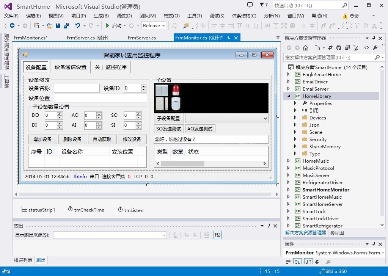The width and height of the screenshot is (388, 276).
Task: Click the AO发送测试 button
Action: tap(200, 129)
